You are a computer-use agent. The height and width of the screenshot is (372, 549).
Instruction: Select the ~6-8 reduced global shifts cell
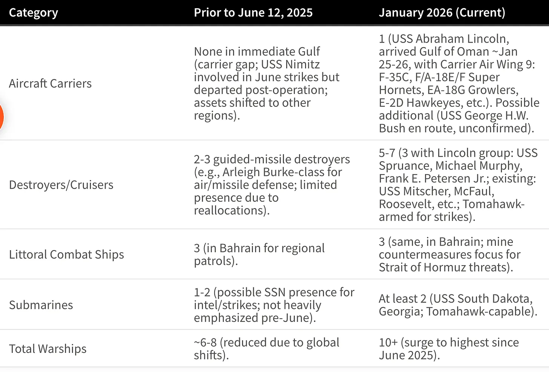(267, 349)
